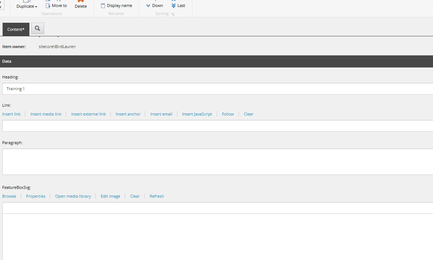The image size is (433, 260).
Task: Click Insert anchor for the Link field
Action: pyautogui.click(x=128, y=114)
